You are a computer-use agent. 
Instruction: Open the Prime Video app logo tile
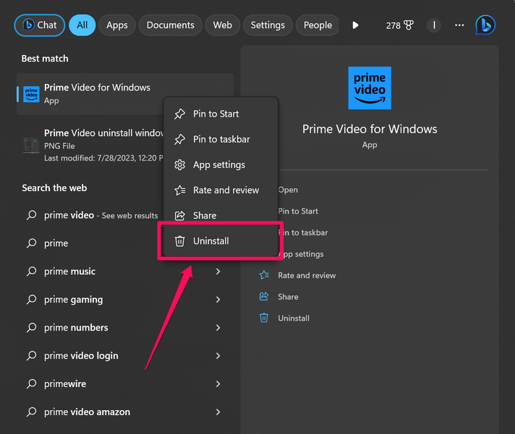[369, 88]
